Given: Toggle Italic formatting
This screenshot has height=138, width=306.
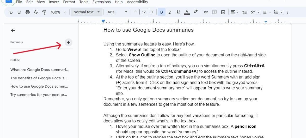Looking at the screenshot, I should [170, 12].
